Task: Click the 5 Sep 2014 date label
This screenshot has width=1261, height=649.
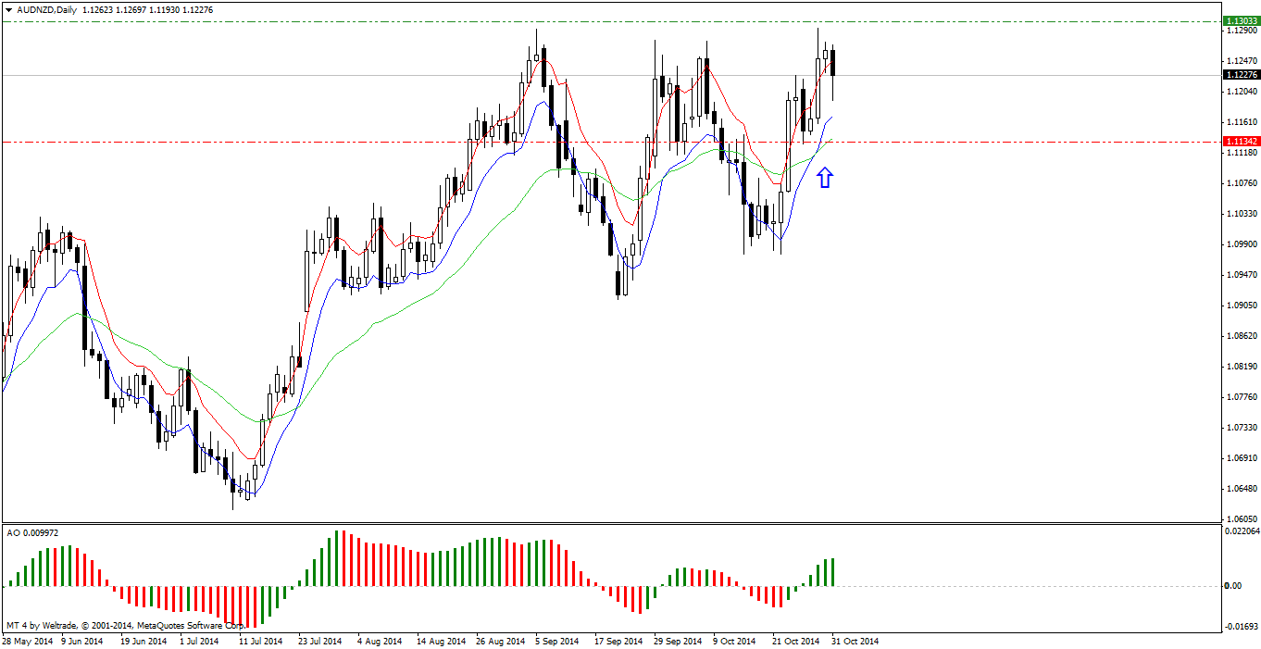Action: click(556, 641)
